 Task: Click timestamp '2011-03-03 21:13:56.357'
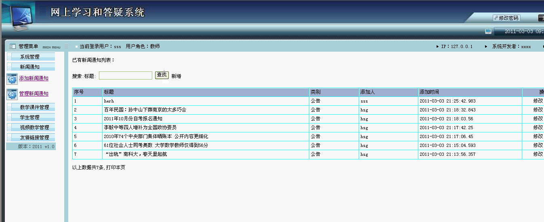pos(447,154)
